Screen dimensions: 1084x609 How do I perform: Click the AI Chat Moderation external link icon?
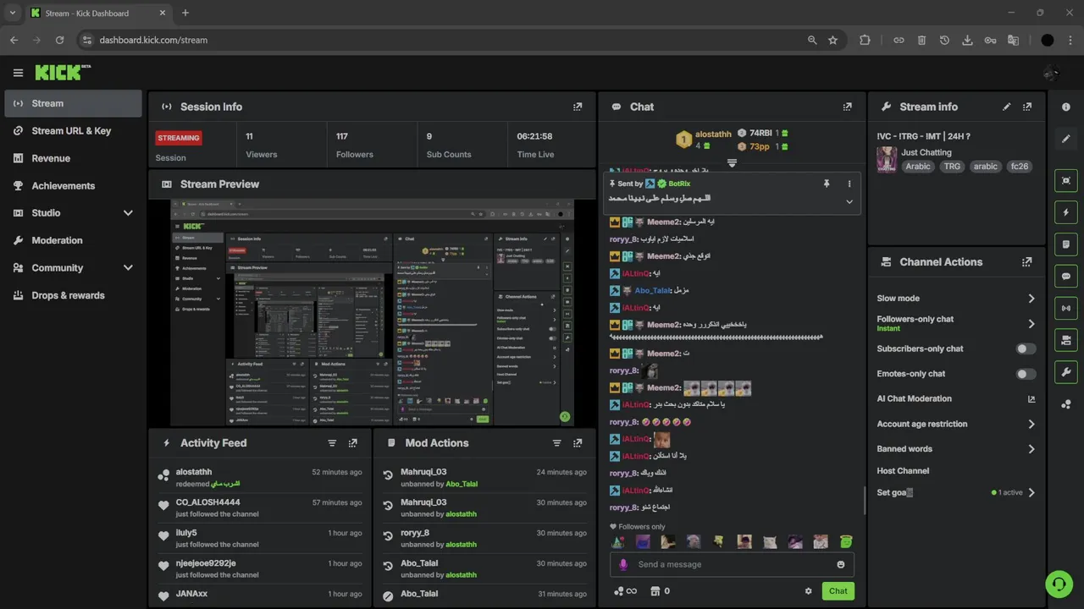coord(1031,398)
